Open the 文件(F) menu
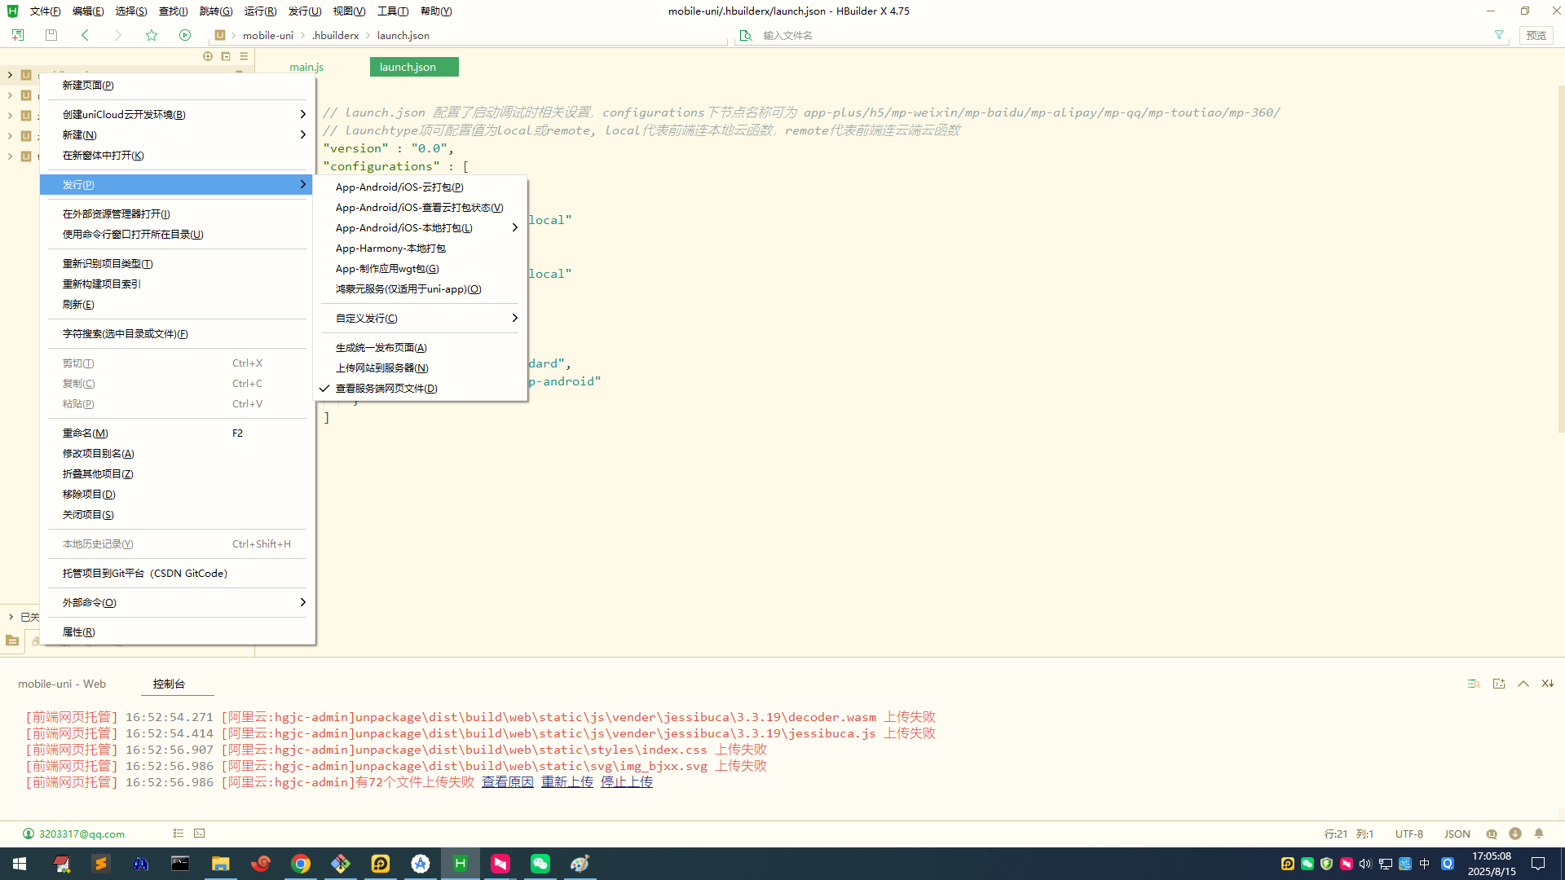Image resolution: width=1565 pixels, height=880 pixels. (45, 11)
